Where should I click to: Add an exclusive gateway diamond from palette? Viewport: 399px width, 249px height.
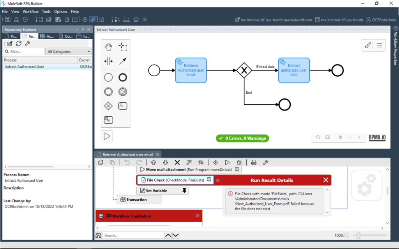(108, 106)
